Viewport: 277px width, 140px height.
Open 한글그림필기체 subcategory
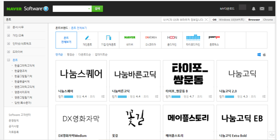pos(23,76)
